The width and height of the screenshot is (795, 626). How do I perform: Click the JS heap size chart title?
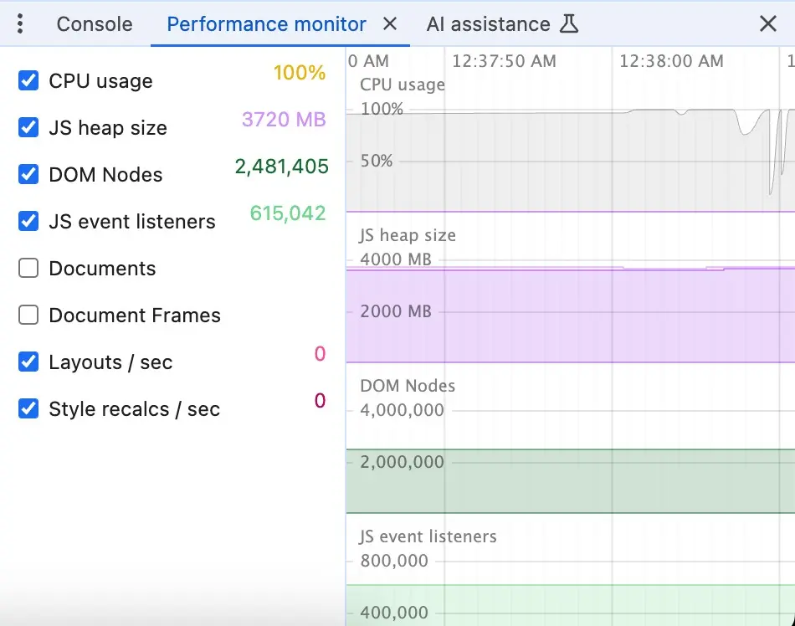(x=408, y=235)
